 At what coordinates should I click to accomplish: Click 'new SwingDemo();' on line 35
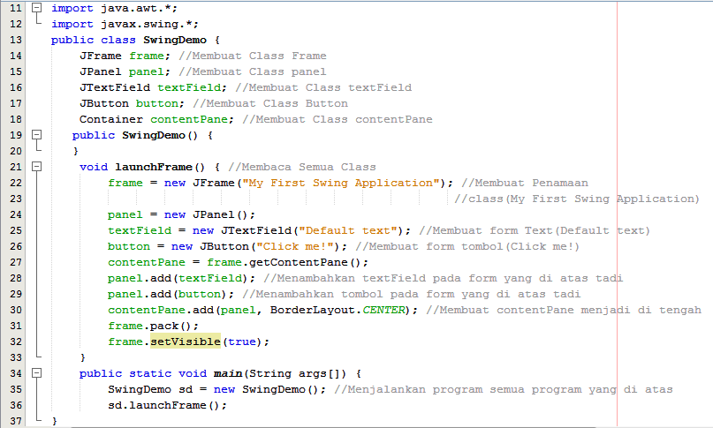tap(269, 390)
